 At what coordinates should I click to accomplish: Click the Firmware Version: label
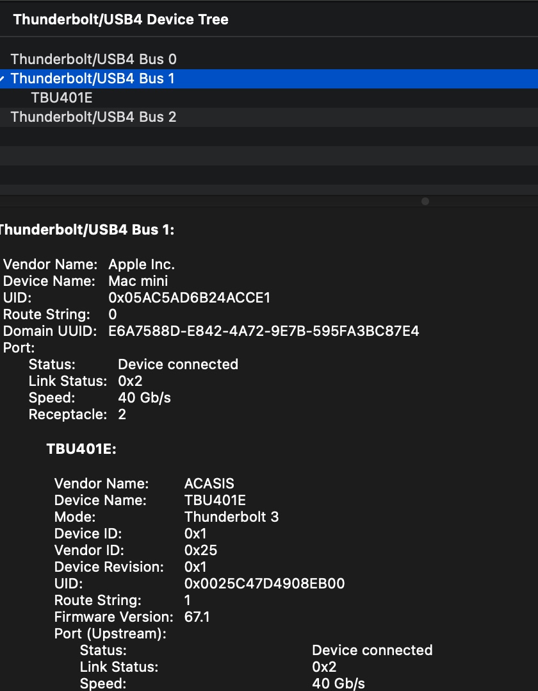[x=114, y=617]
